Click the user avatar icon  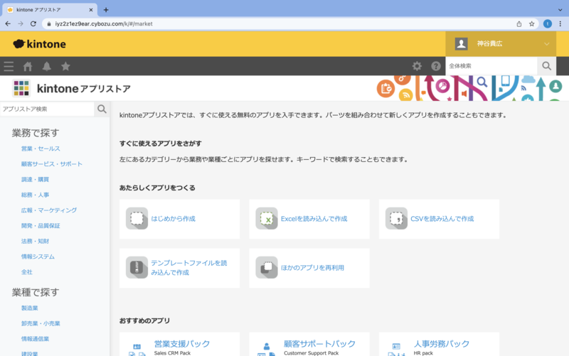[x=461, y=44]
